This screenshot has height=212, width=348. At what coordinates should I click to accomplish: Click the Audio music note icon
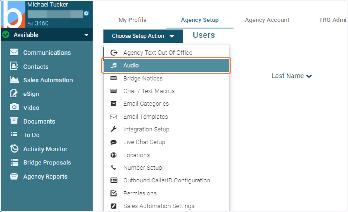click(x=114, y=66)
